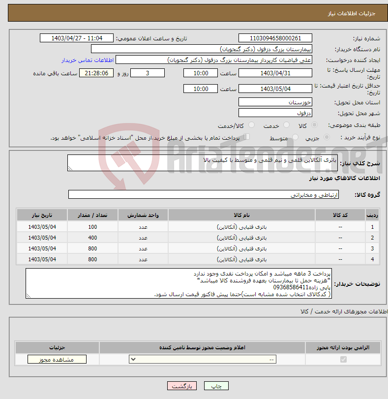Choose the متوسط purchase type radio
Viewport: 388px width, 399px height.
click(295, 137)
